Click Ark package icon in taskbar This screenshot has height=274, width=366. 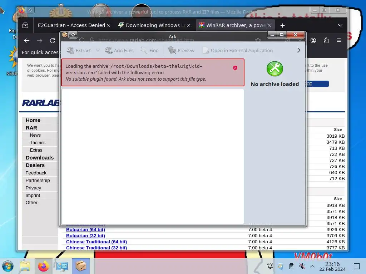click(81, 266)
